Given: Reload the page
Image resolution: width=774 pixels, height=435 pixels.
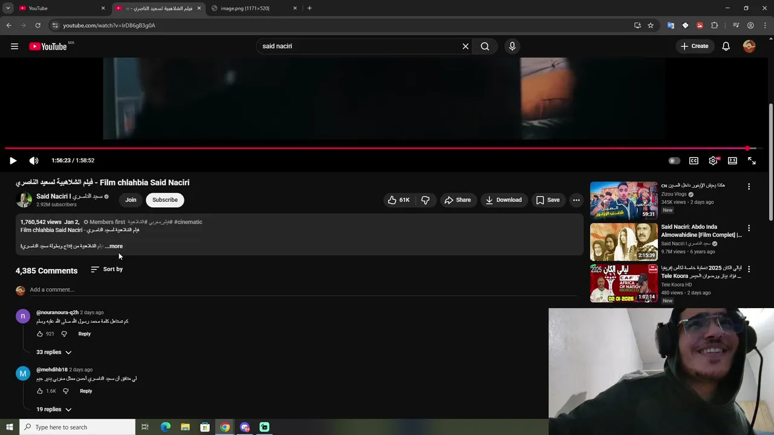Looking at the screenshot, I should click(x=37, y=25).
